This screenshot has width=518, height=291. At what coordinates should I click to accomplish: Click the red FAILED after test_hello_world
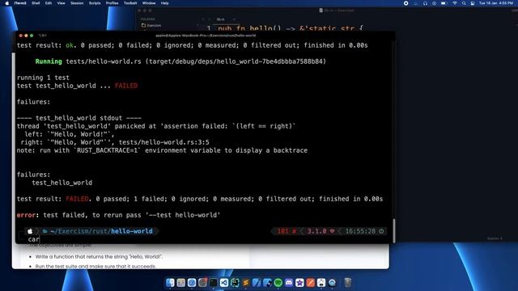(126, 86)
